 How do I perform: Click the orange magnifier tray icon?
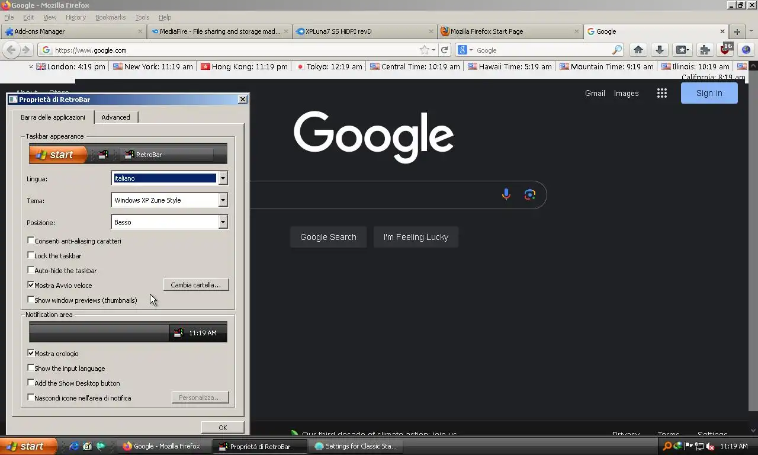(667, 446)
